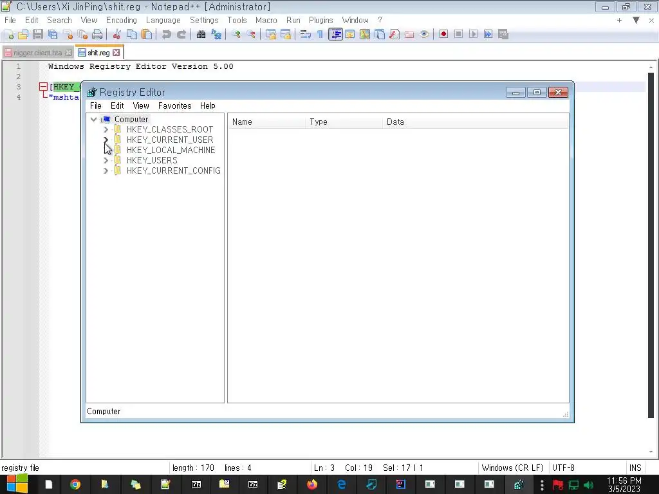Click the Playback macro icon
Screen dimensions: 659x494
click(473, 35)
